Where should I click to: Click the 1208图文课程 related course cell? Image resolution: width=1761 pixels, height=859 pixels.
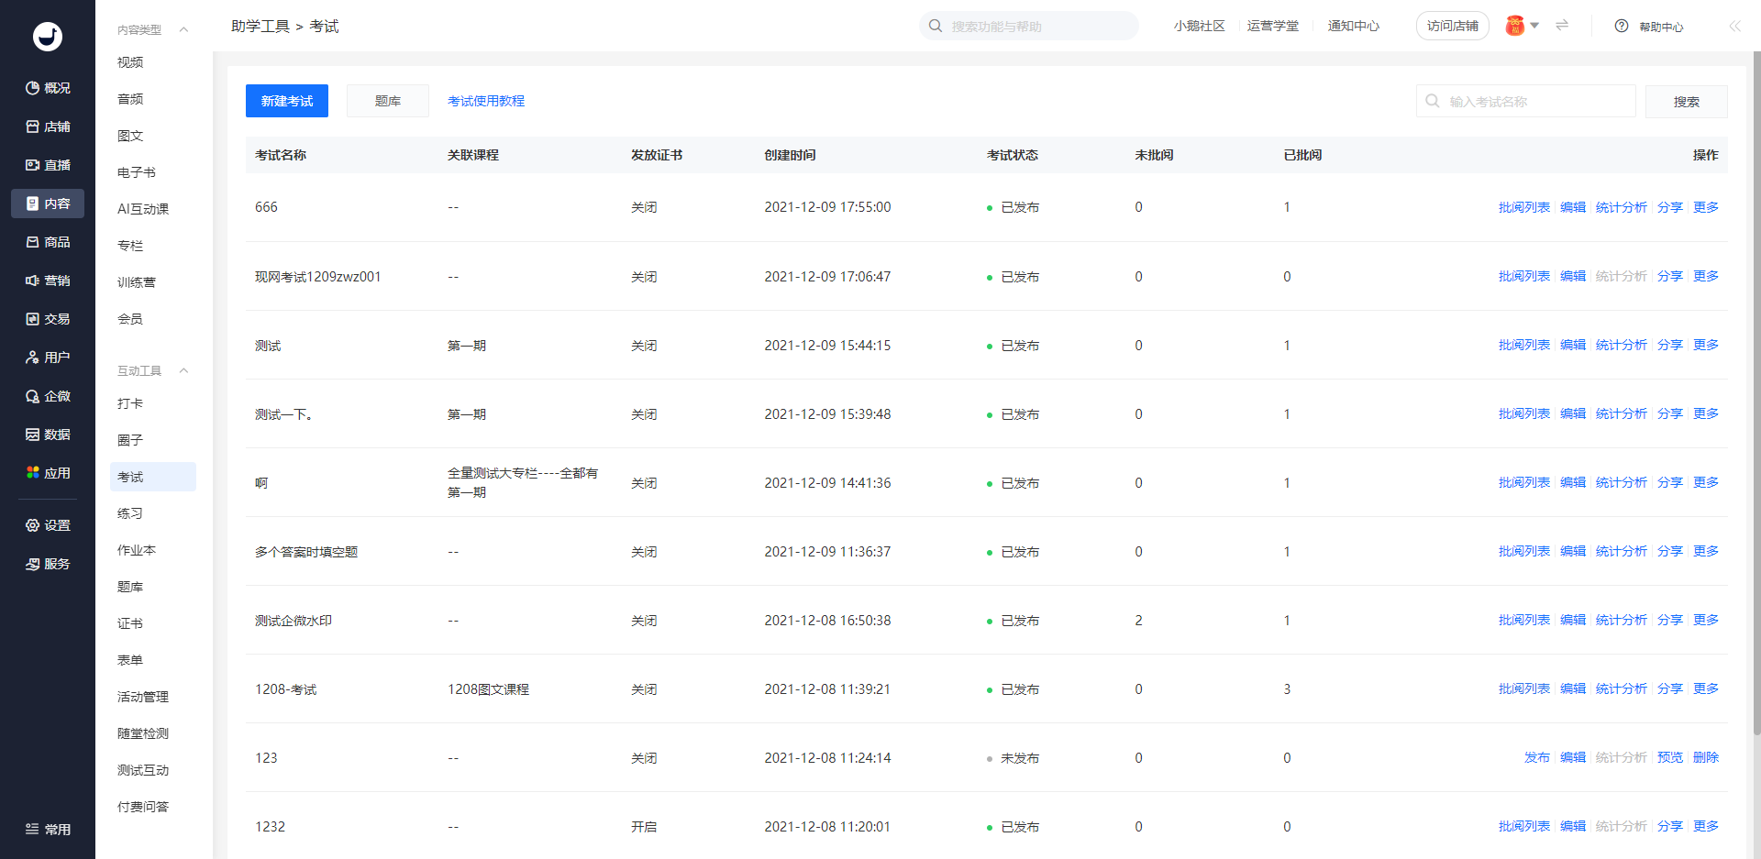tap(488, 689)
